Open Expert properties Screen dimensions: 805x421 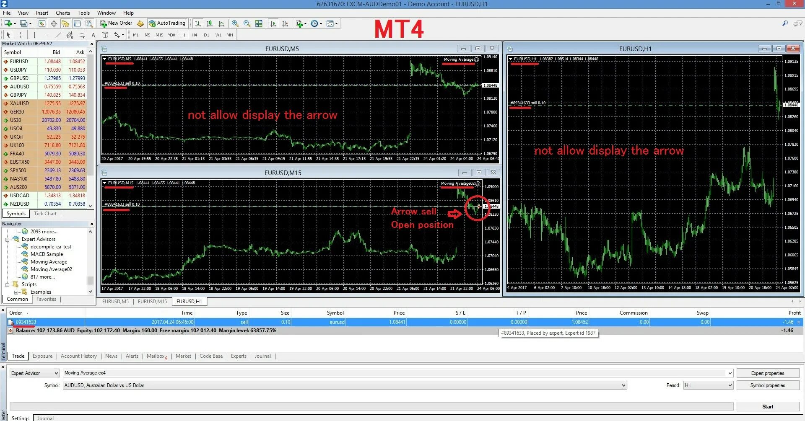click(x=768, y=373)
